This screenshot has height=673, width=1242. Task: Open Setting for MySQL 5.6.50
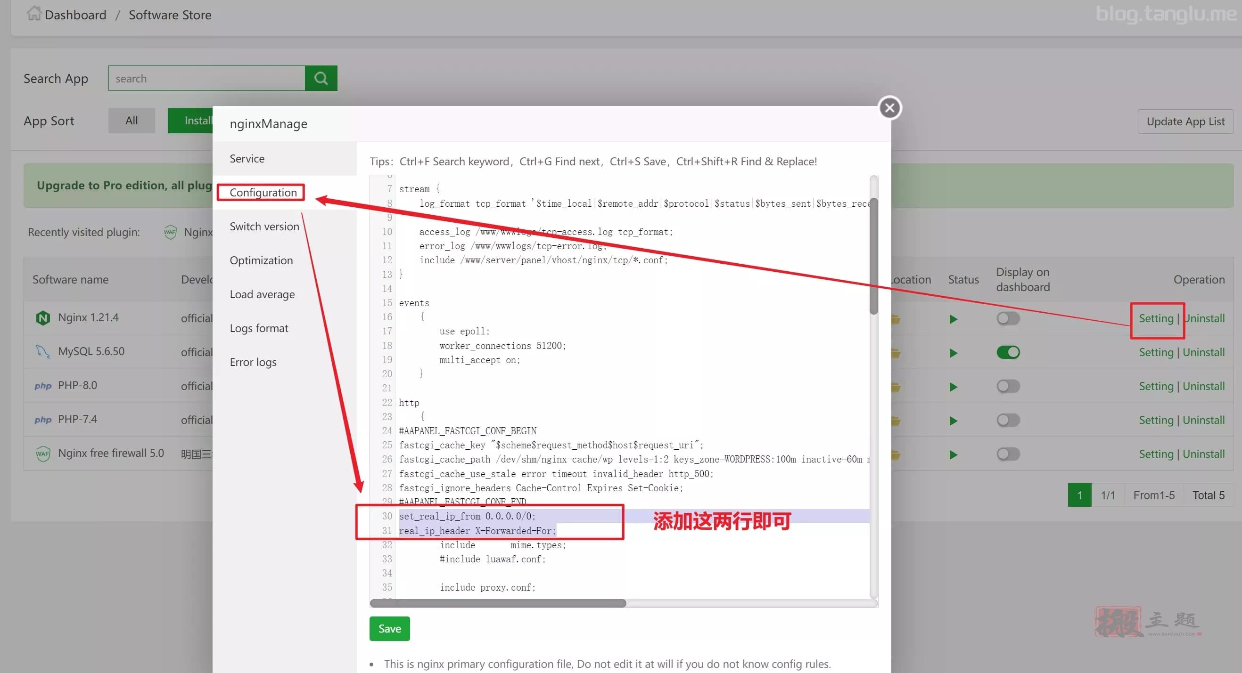coord(1156,352)
